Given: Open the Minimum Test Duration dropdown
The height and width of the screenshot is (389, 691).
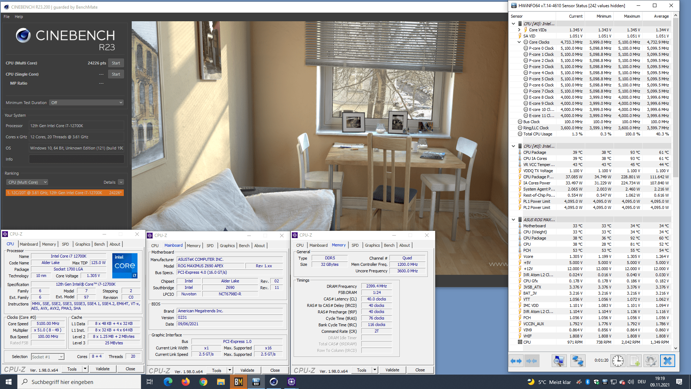Looking at the screenshot, I should (86, 103).
